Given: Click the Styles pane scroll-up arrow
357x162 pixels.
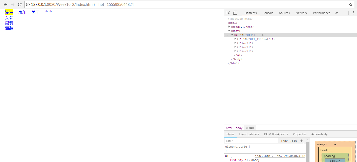Looking at the screenshot, I should click(x=308, y=140).
